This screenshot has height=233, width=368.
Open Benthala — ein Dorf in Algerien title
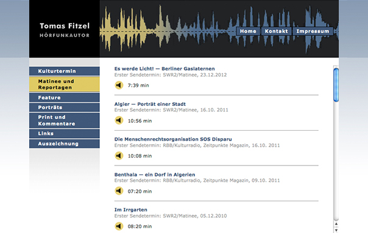tap(155, 175)
